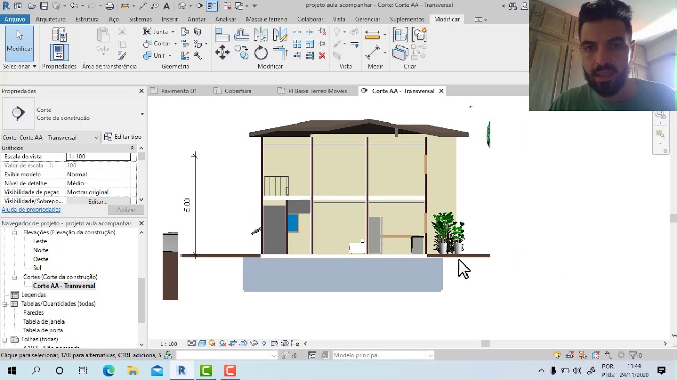Collapse the Elevações tree node

(x=15, y=232)
